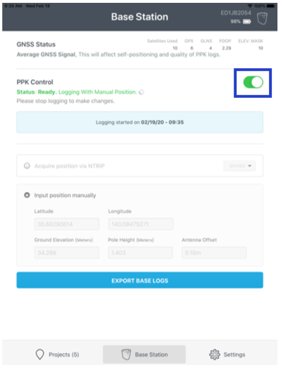Open the Settings tab

coord(227,354)
